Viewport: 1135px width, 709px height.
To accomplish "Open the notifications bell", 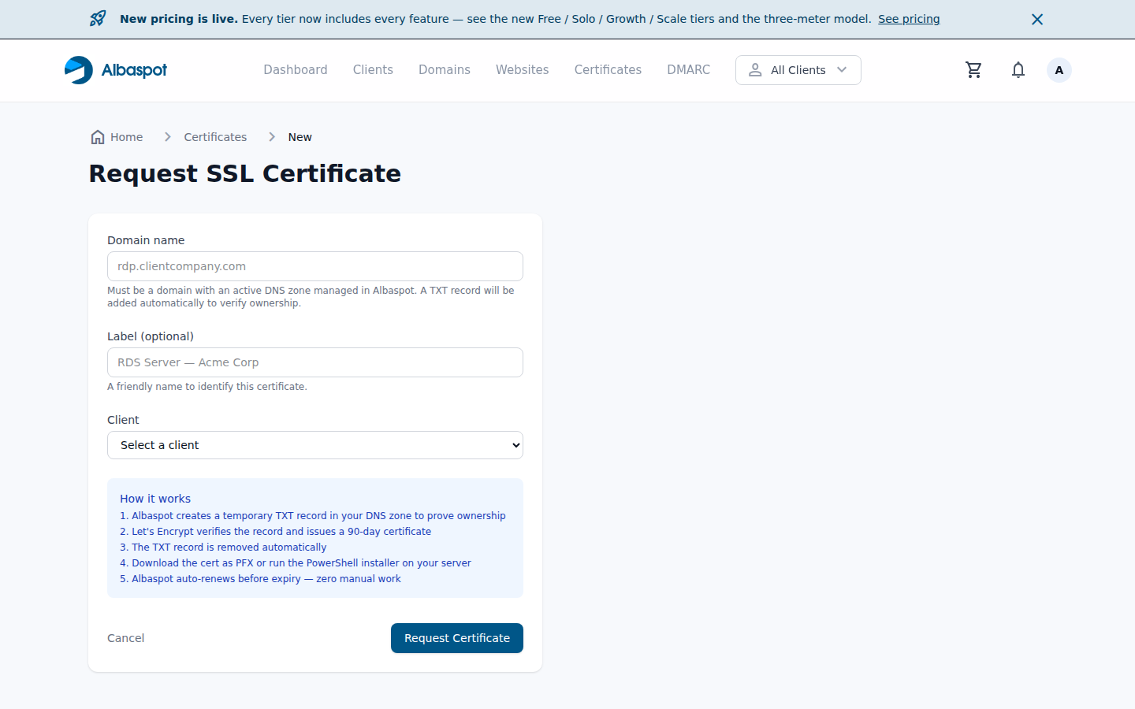I will (x=1018, y=70).
